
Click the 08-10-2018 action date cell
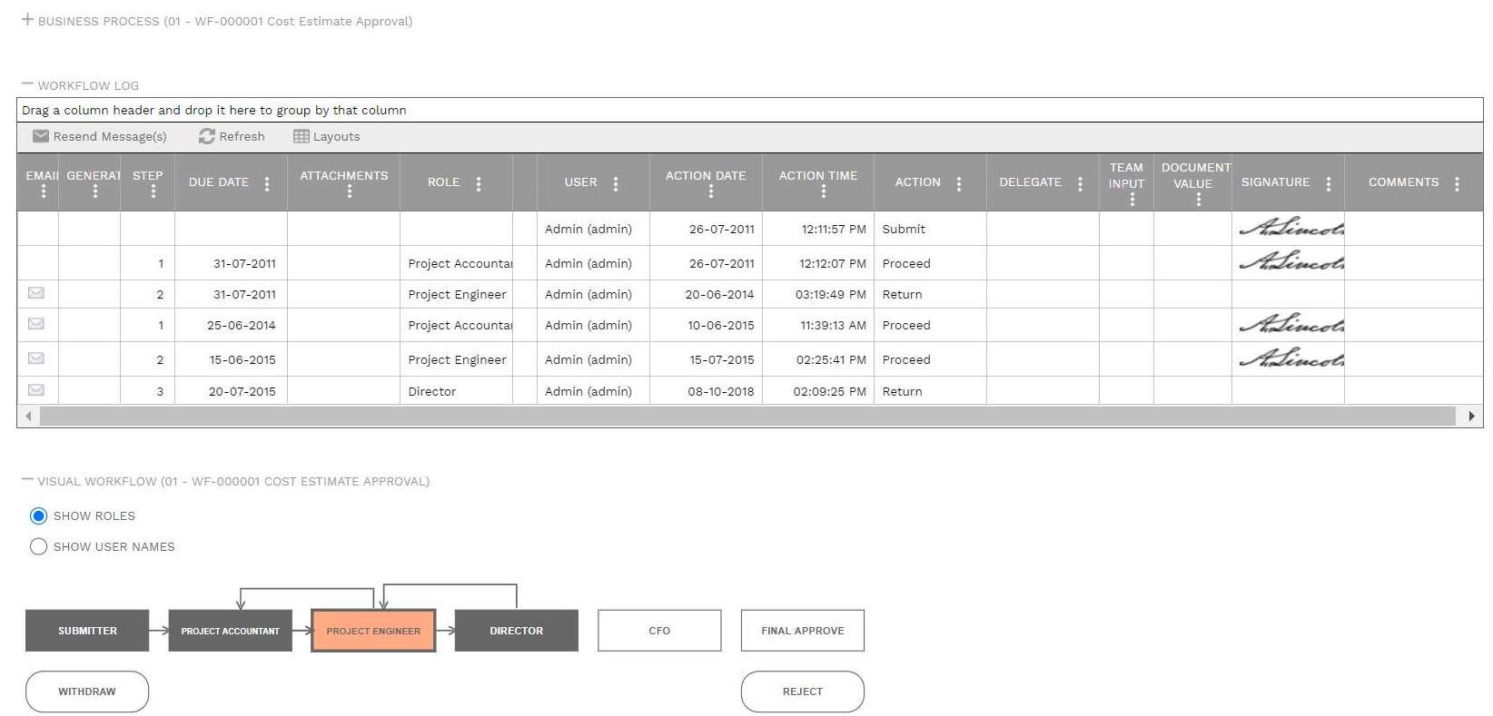(706, 391)
